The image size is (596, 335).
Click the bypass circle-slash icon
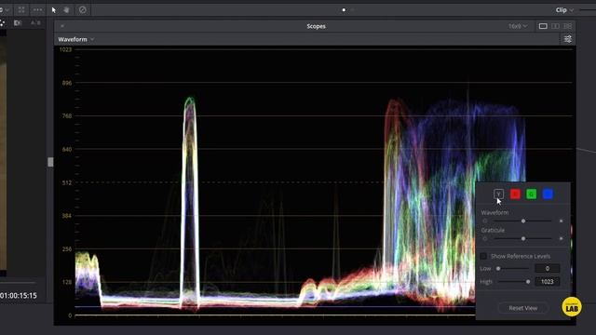point(83,10)
